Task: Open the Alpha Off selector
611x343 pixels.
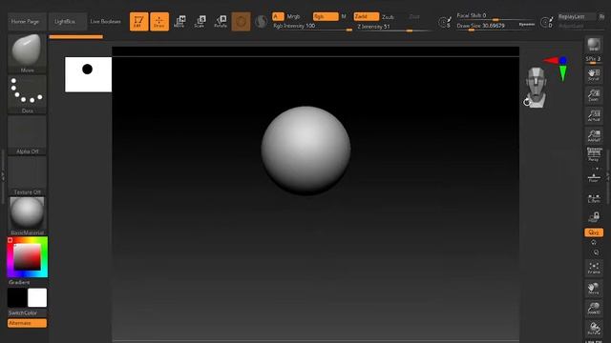Action: (27, 135)
